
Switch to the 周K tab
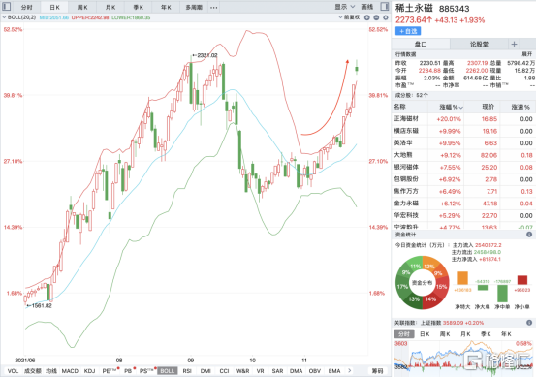[x=82, y=7]
